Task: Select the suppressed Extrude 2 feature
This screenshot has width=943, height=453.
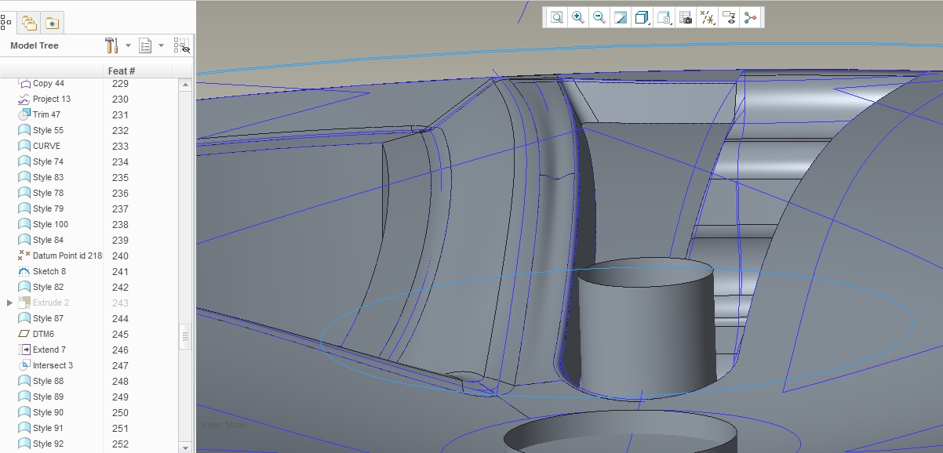Action: coord(51,303)
